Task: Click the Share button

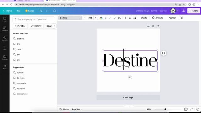Action: [x=193, y=11]
